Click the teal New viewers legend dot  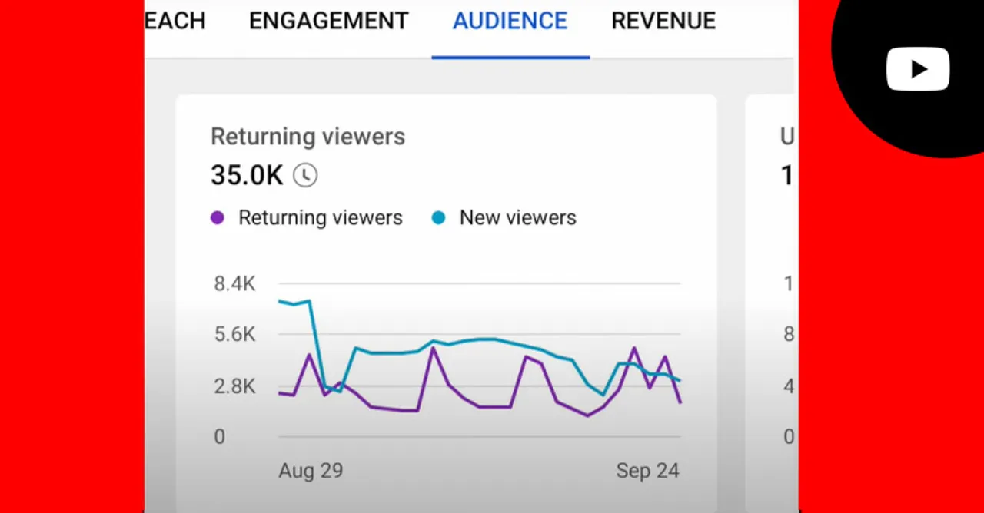tap(438, 218)
